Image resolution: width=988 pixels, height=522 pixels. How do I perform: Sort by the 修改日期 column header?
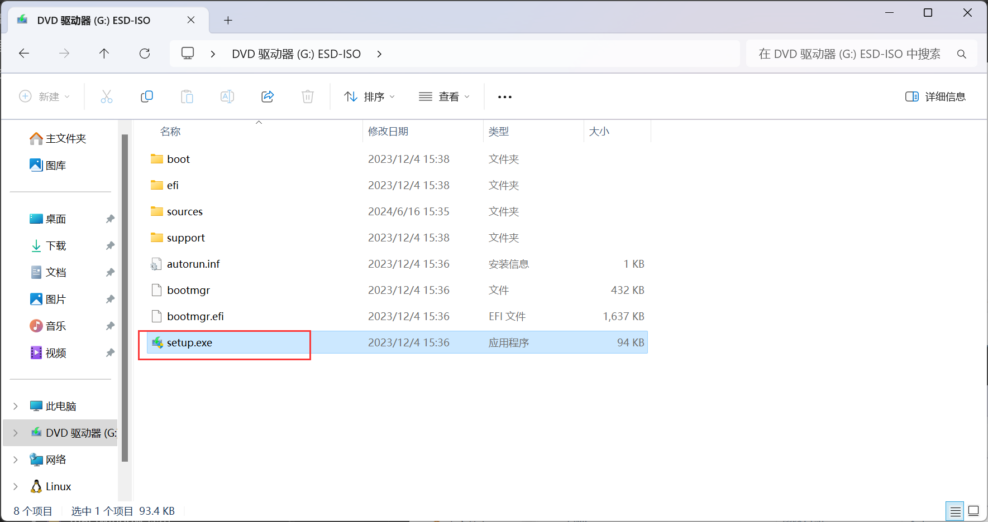click(388, 132)
